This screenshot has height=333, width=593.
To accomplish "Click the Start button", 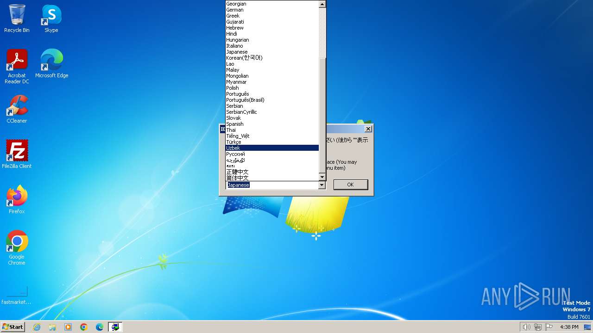I will [13, 327].
